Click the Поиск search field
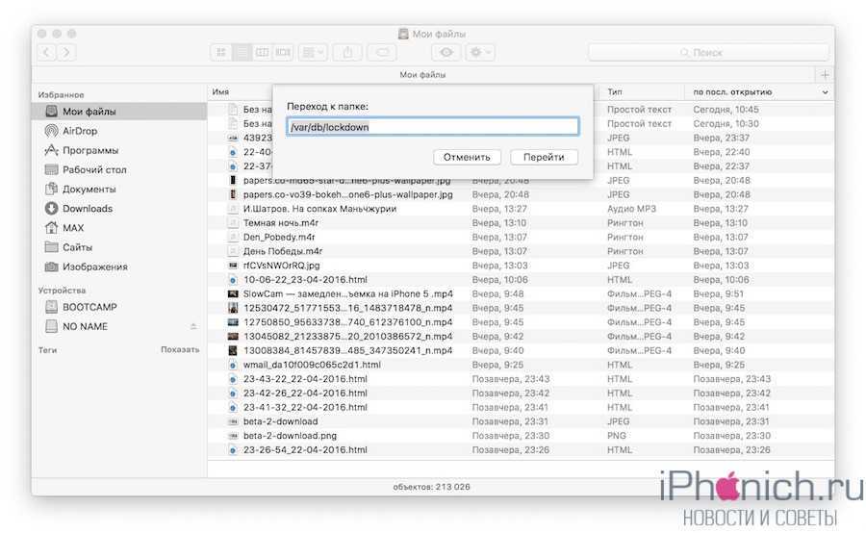Viewport: 866px width, 533px height. 708,52
